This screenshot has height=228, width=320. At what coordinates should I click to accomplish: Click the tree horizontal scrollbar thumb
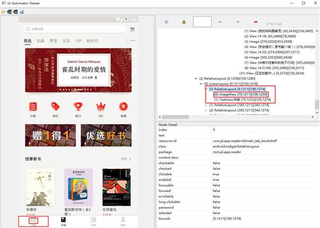(x=175, y=117)
